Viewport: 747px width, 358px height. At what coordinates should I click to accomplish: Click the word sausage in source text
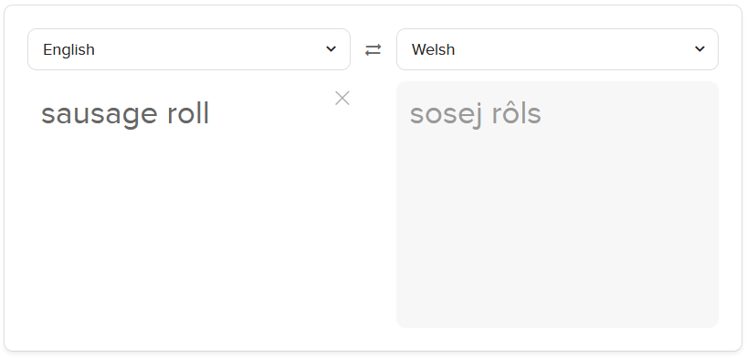pos(100,115)
